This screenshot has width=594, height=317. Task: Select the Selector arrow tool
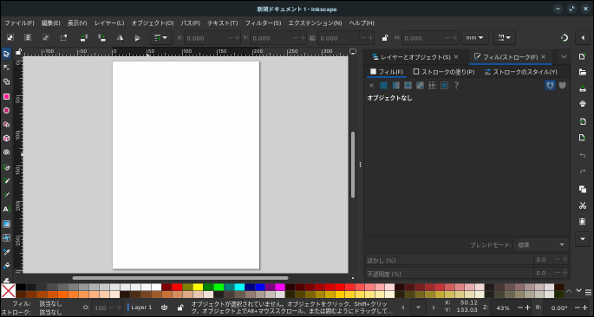(x=6, y=54)
